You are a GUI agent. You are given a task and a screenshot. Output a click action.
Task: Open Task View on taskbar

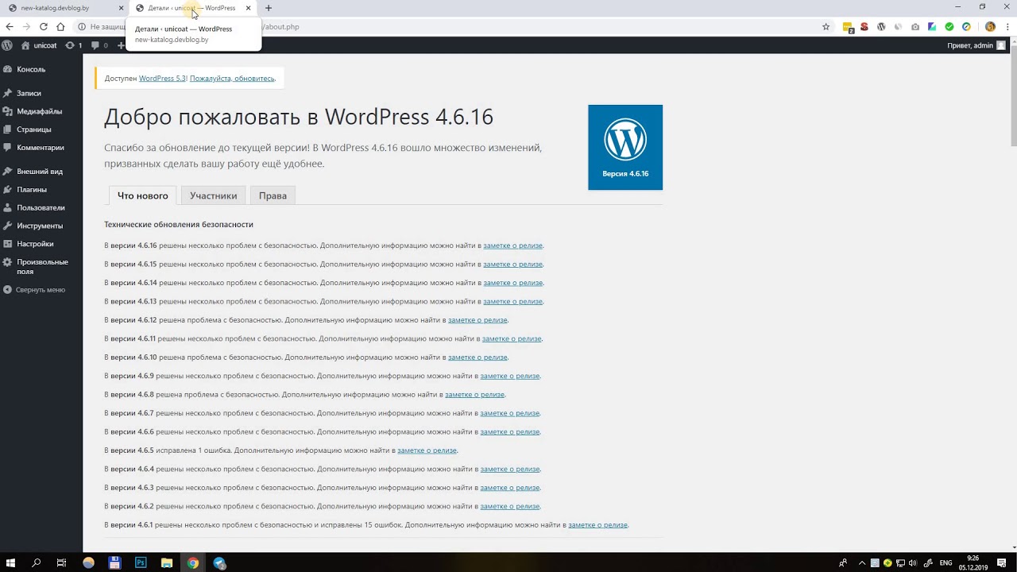pyautogui.click(x=61, y=562)
